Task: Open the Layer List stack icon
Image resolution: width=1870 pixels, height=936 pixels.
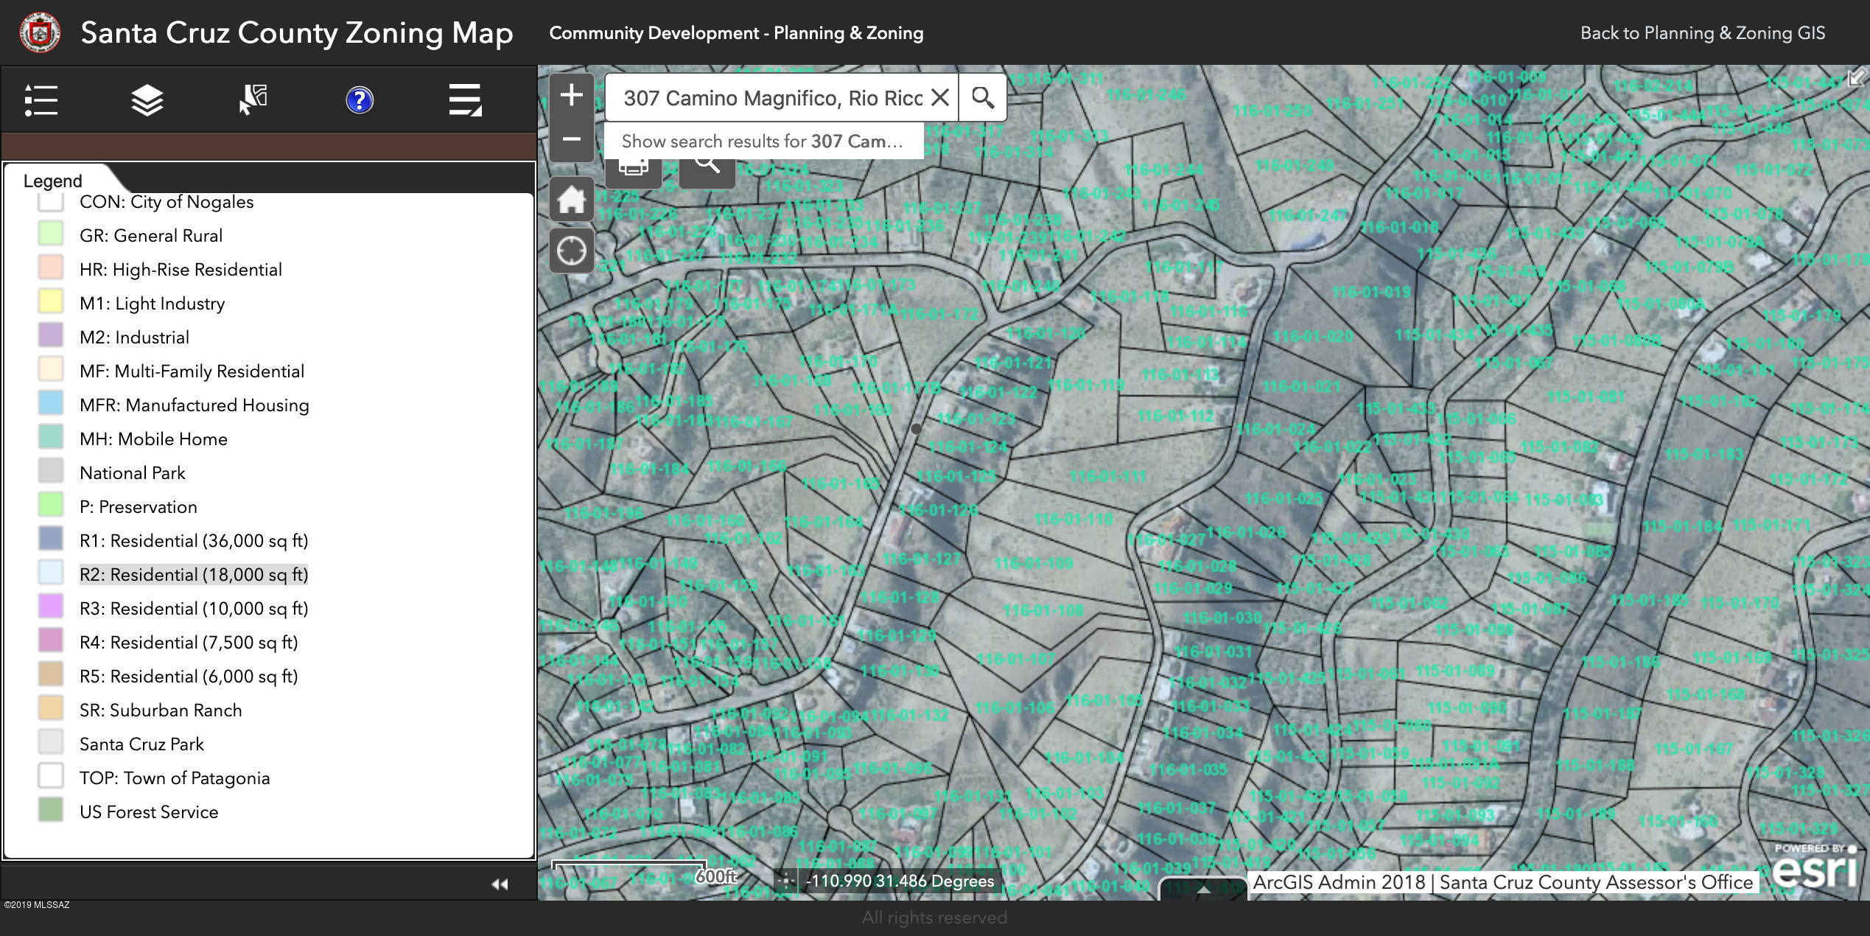Action: pos(147,99)
